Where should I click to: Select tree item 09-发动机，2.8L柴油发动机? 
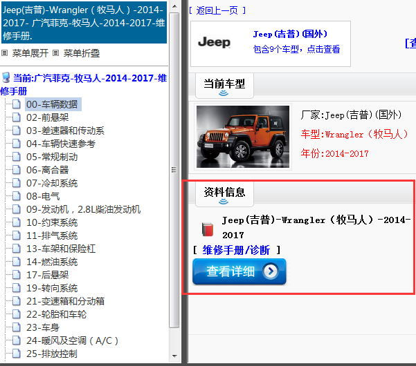click(x=83, y=209)
